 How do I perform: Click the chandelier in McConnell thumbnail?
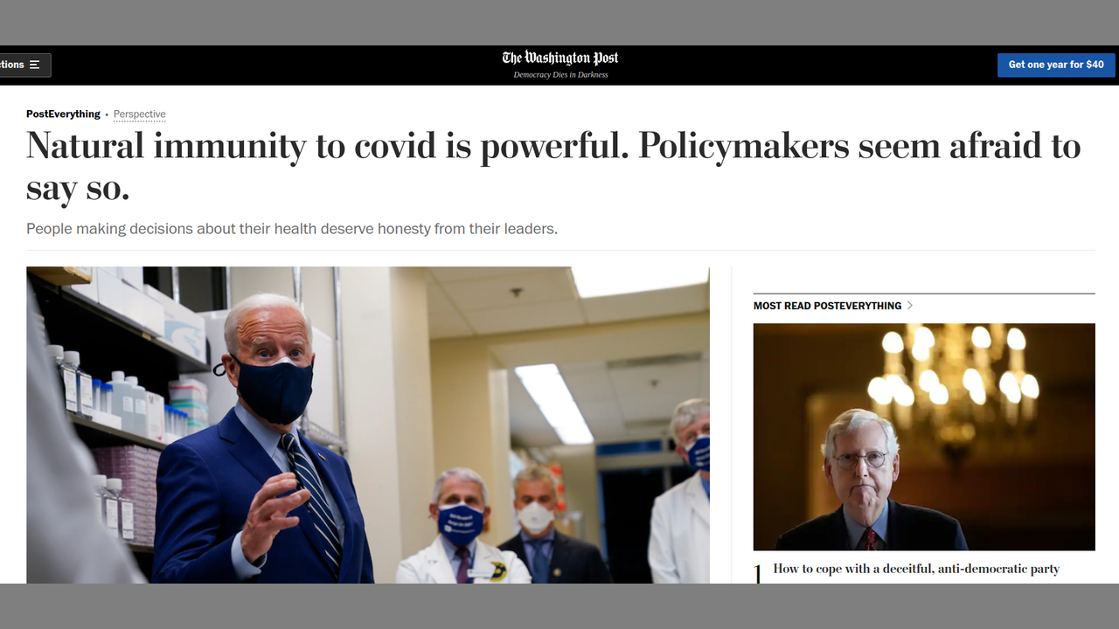953,376
